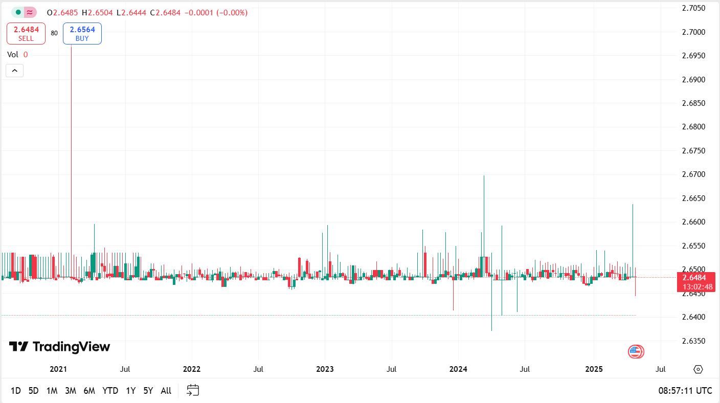The width and height of the screenshot is (720, 403).
Task: Click the 2024 label on the time axis
Action: 458,369
